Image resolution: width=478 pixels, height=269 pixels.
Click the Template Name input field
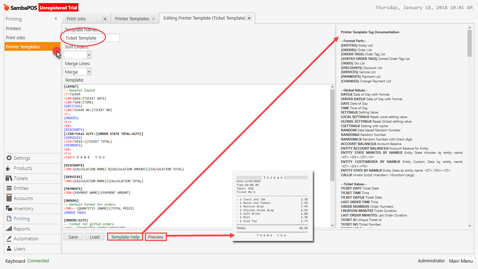point(92,38)
